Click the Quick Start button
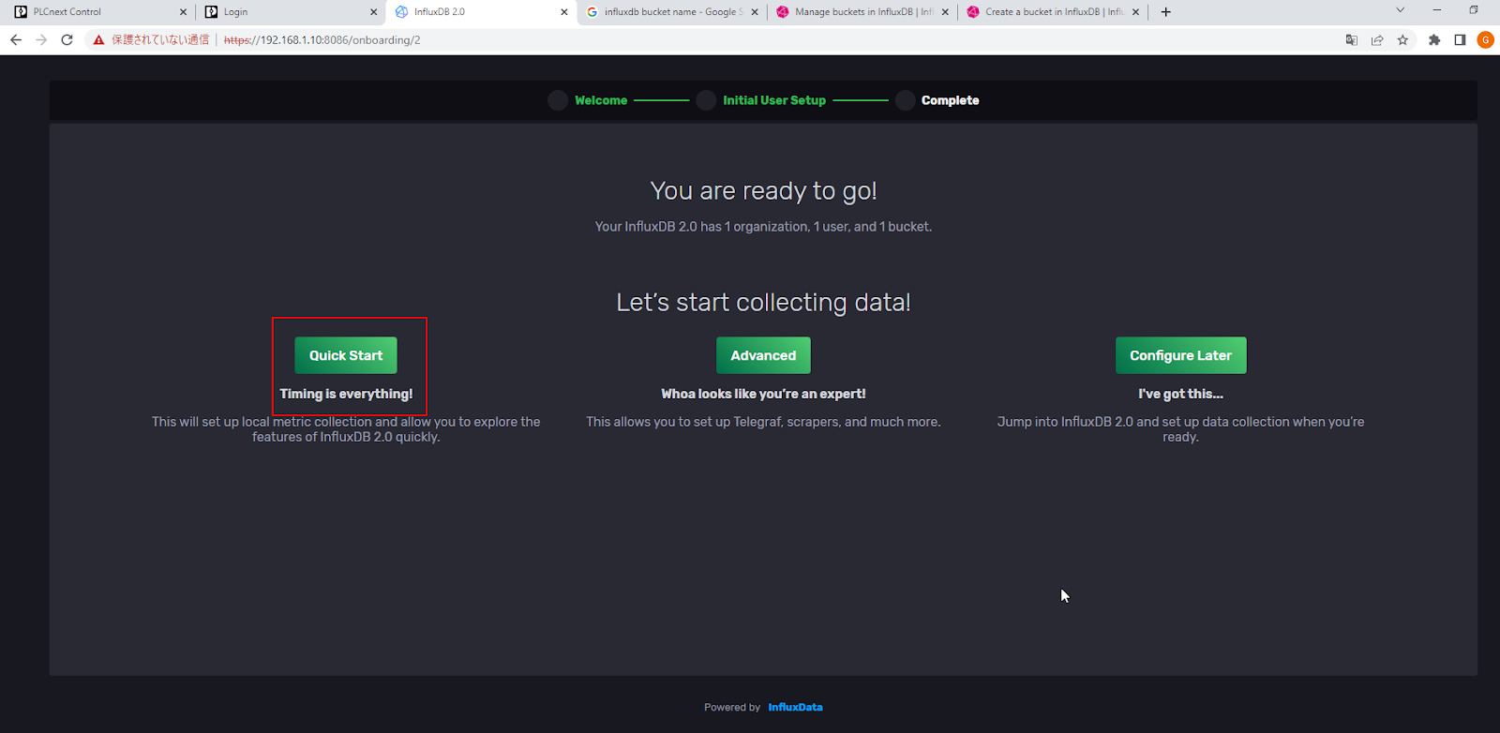This screenshot has height=733, width=1500. (346, 355)
